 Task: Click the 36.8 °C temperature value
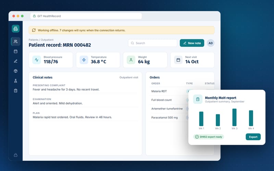(98, 62)
